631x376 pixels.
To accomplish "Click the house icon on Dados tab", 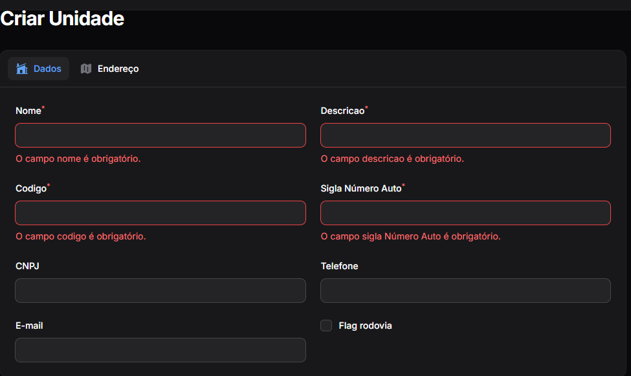I will click(22, 69).
